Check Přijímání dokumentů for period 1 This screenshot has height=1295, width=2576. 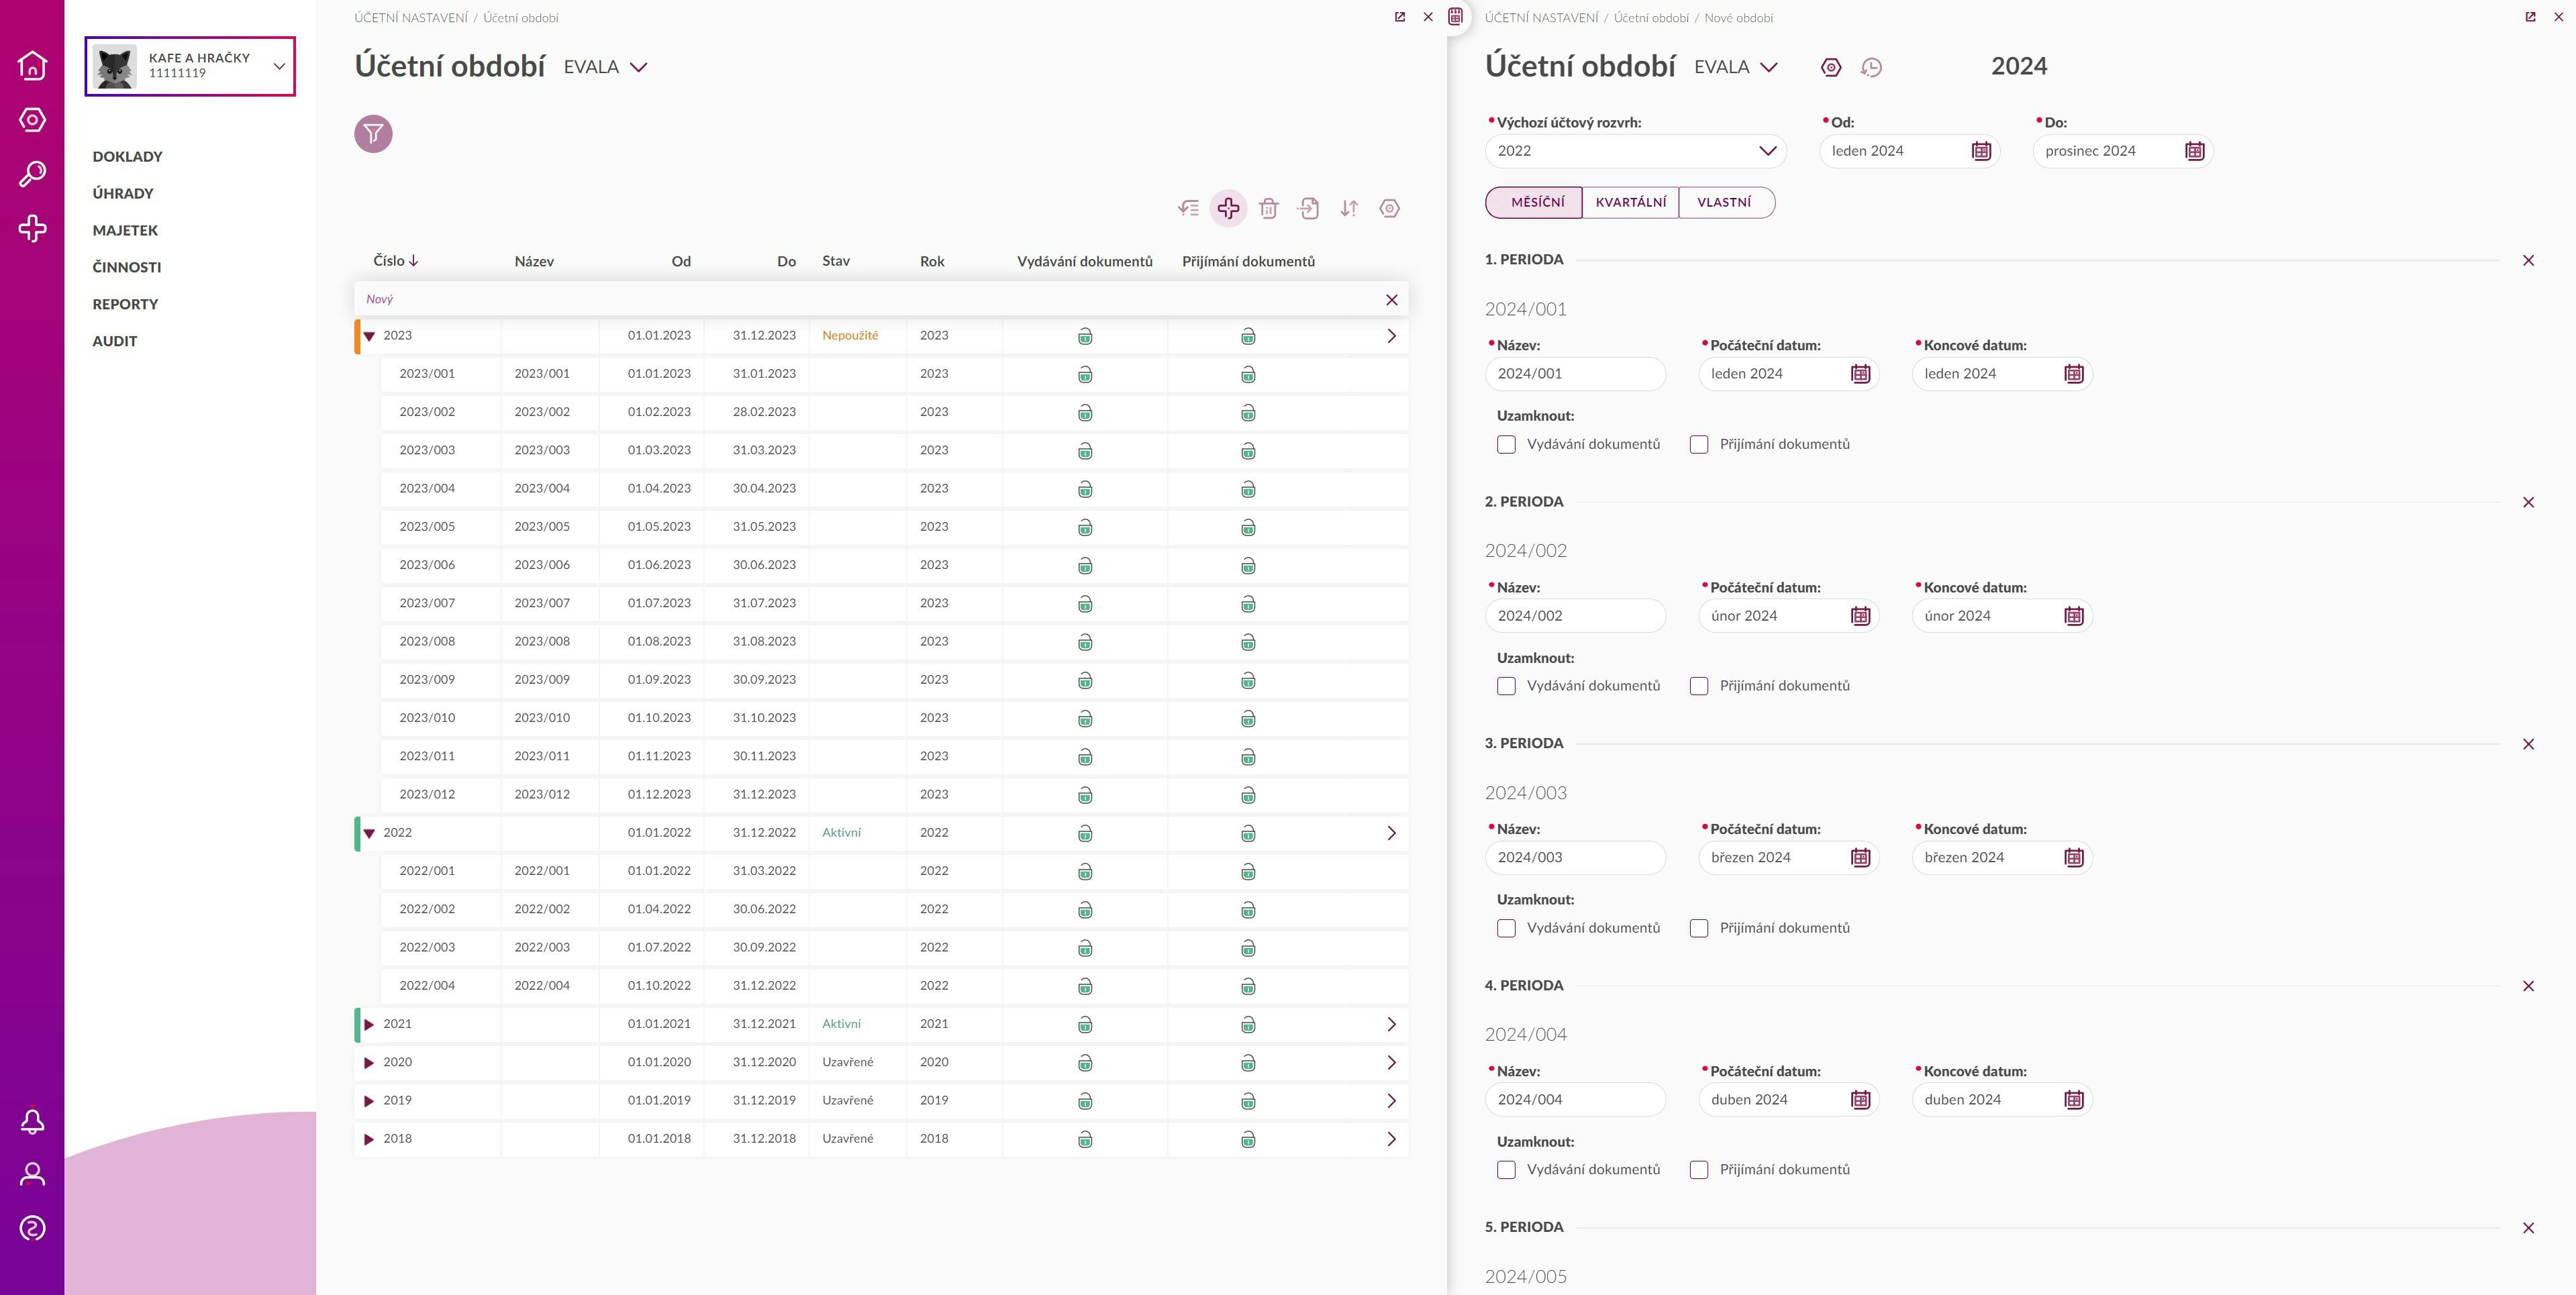[1699, 444]
